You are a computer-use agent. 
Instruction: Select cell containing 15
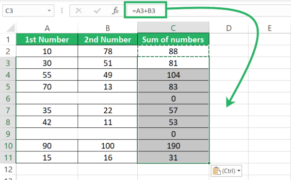(47, 158)
